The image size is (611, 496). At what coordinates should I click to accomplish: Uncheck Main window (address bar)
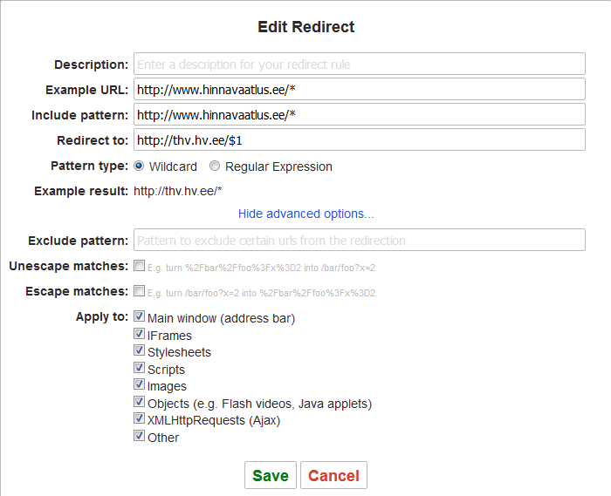(139, 316)
